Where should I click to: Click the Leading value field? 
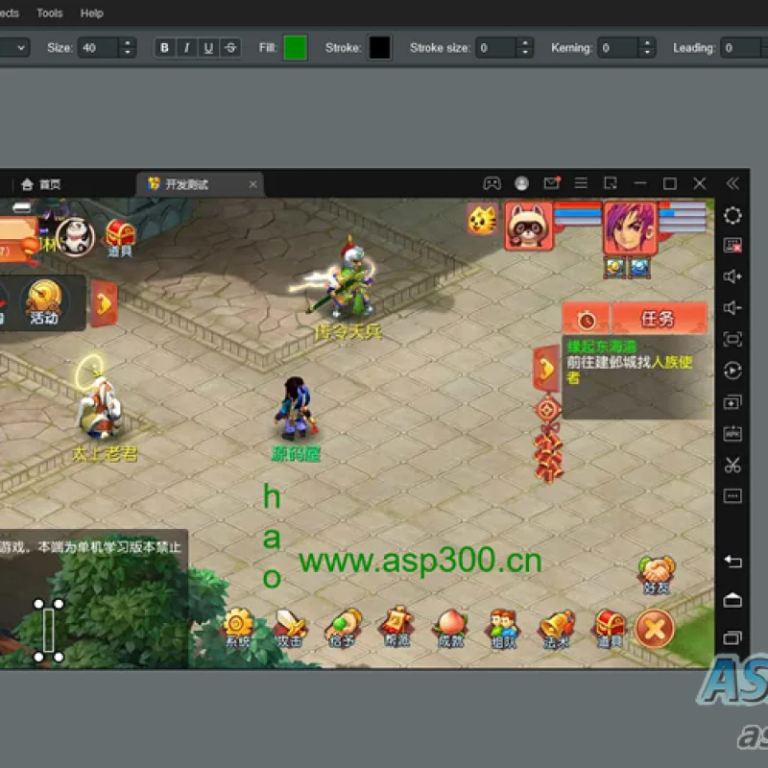pyautogui.click(x=742, y=48)
